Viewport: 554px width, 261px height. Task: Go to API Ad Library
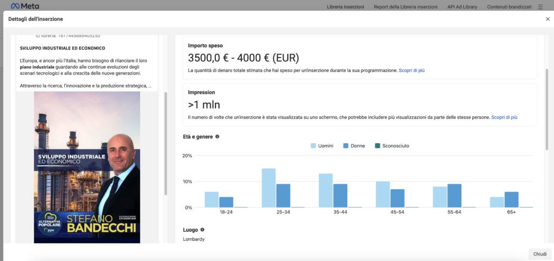(461, 7)
